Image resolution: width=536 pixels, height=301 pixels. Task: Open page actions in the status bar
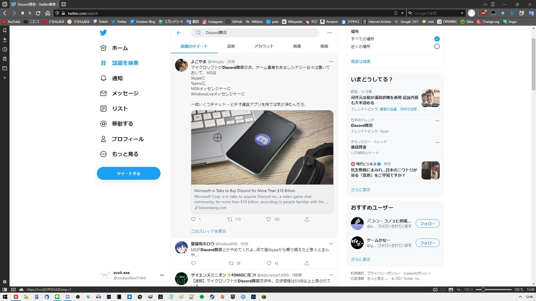coord(459,290)
